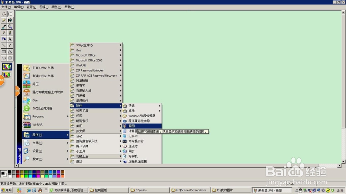Open the 编辑(E) menu
This screenshot has width=346, height=194.
point(19,7)
